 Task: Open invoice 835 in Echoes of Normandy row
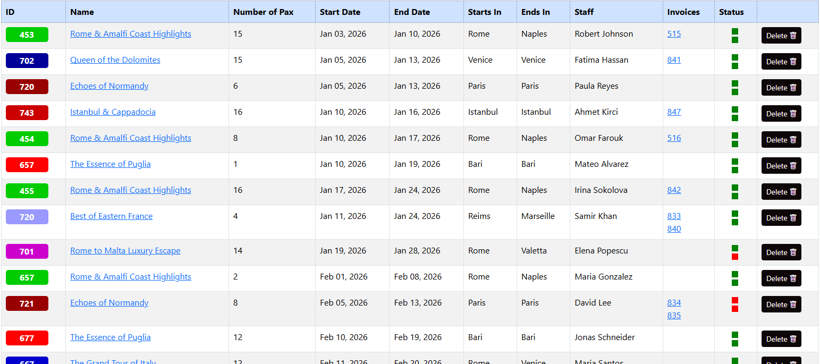point(674,316)
